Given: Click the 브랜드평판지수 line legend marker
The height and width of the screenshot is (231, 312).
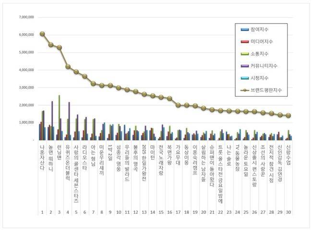Looking at the screenshot, I should (245, 89).
